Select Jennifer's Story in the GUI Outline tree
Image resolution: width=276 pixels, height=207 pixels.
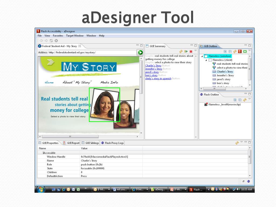[x=225, y=75]
